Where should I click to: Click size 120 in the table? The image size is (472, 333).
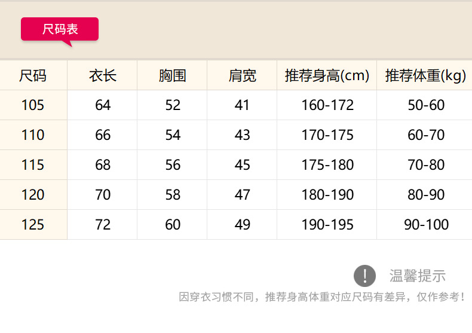[x=33, y=195]
